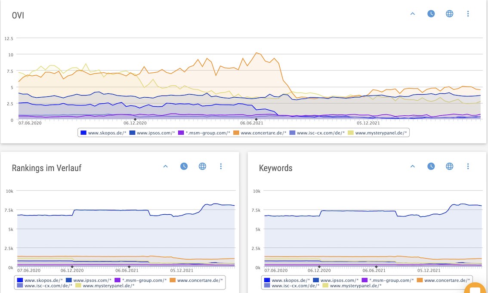Image resolution: width=488 pixels, height=293 pixels.
Task: Click 06.12.2020 marker on Rankings chart axis
Action: coord(72,267)
